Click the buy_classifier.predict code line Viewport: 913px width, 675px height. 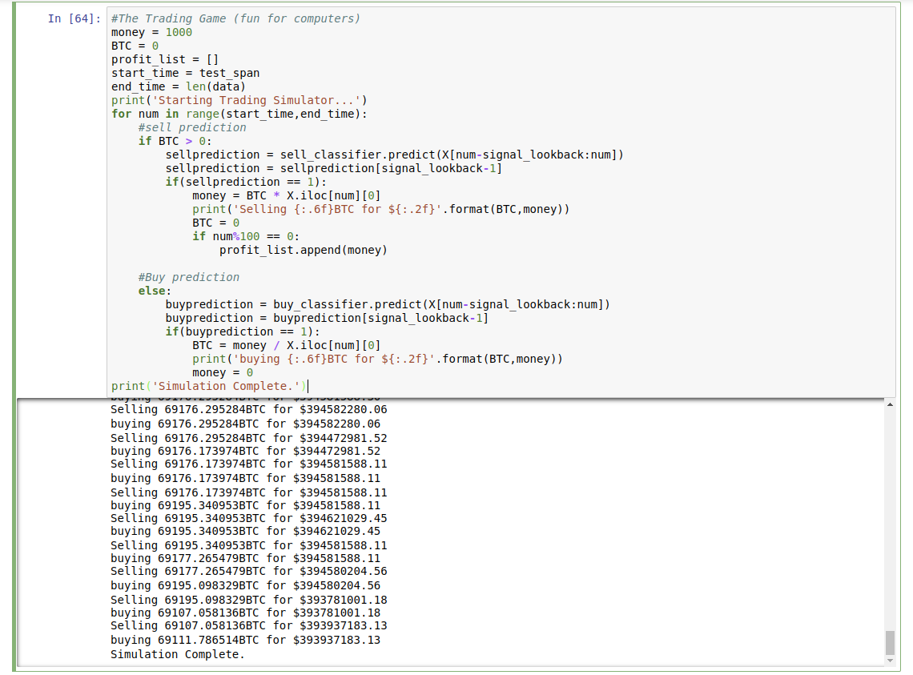[x=387, y=304]
